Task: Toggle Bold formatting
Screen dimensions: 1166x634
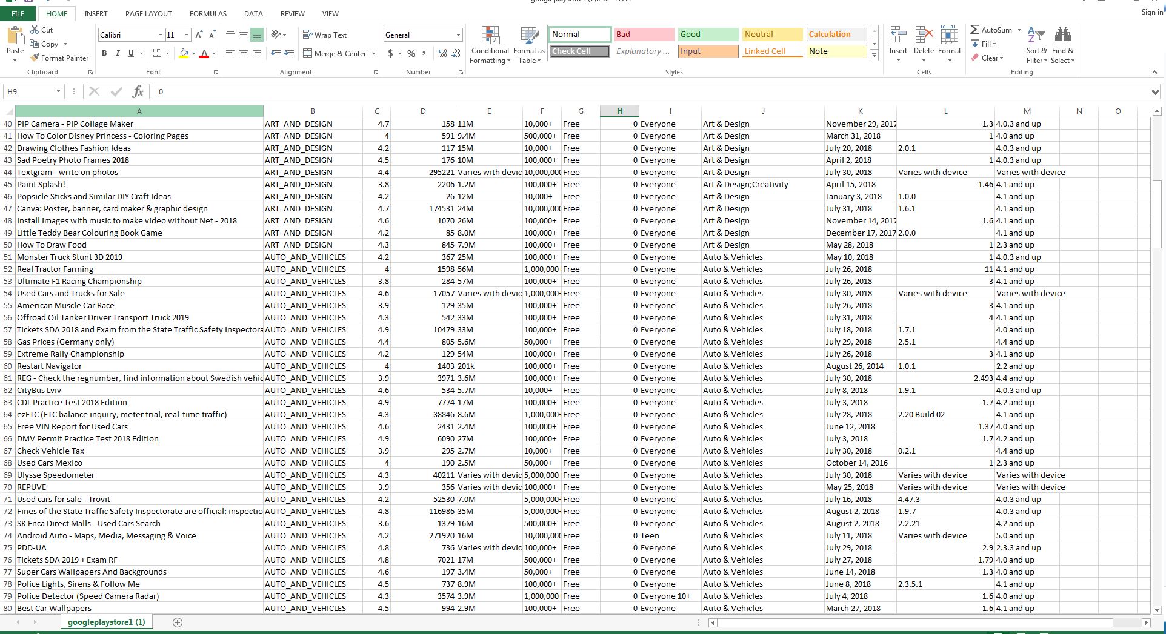Action: click(x=104, y=53)
